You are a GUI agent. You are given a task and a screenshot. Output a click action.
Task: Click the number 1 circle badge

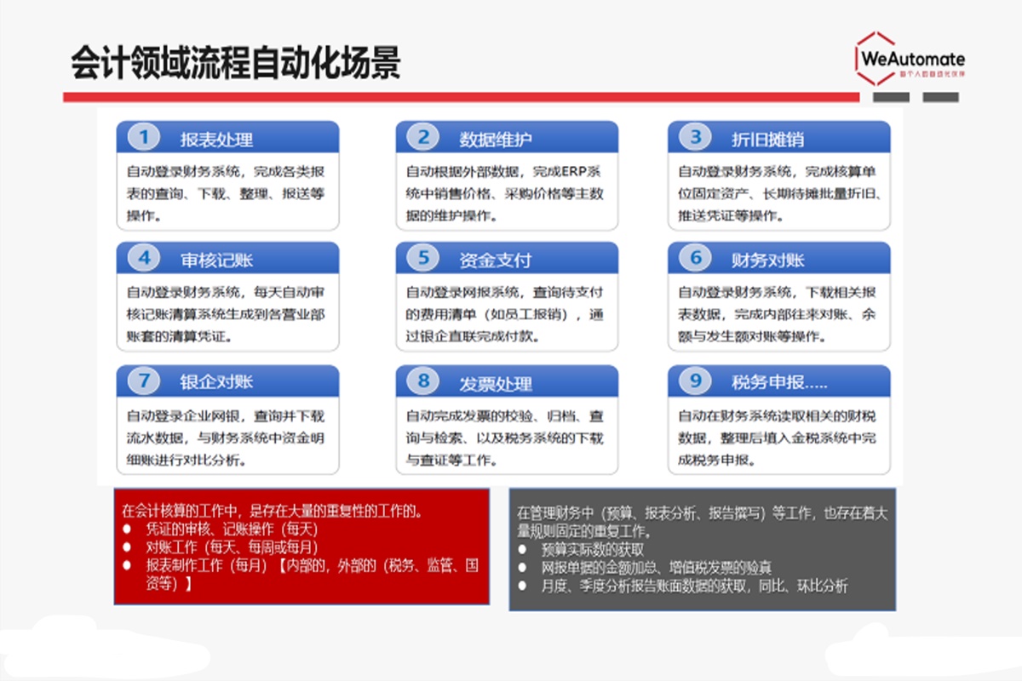(144, 137)
